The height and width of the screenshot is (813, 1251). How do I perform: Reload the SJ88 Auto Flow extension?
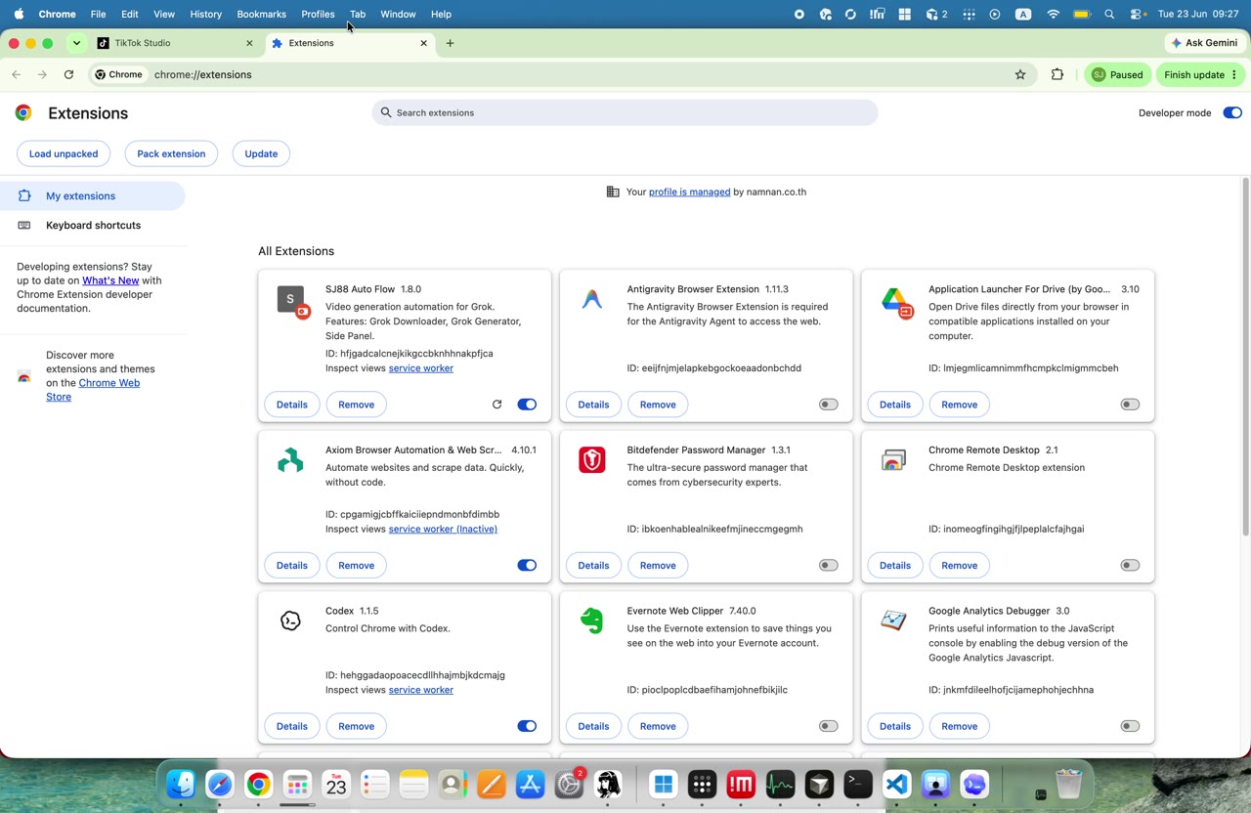click(x=496, y=405)
